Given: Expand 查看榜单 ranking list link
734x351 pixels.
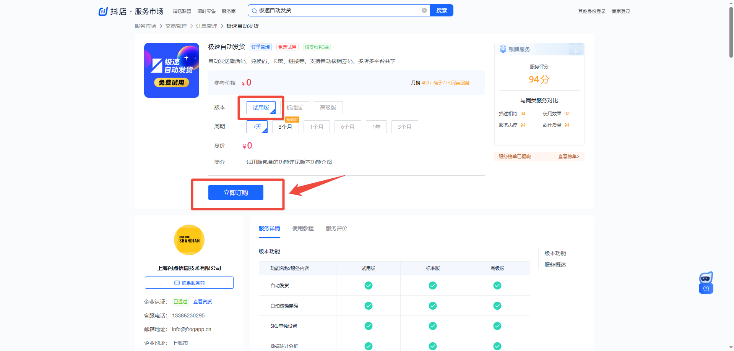Looking at the screenshot, I should (568, 157).
